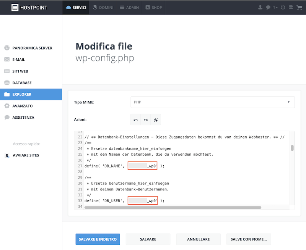Switch to the Domini tab
Image resolution: width=306 pixels, height=250 pixels.
(103, 7)
